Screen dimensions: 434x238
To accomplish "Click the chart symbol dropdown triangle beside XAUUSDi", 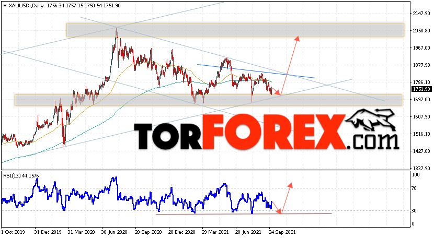I will (x=5, y=6).
